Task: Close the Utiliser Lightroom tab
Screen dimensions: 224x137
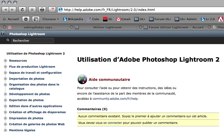Action: pos(72,27)
